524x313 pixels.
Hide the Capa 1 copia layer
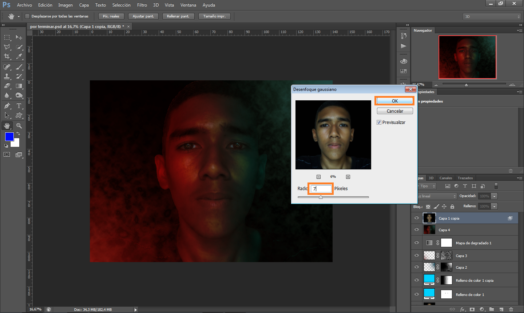point(417,218)
